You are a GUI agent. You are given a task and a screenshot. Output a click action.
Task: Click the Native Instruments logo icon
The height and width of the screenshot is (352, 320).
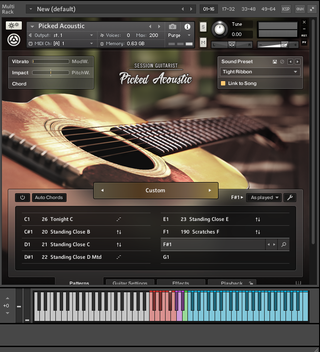tap(14, 40)
